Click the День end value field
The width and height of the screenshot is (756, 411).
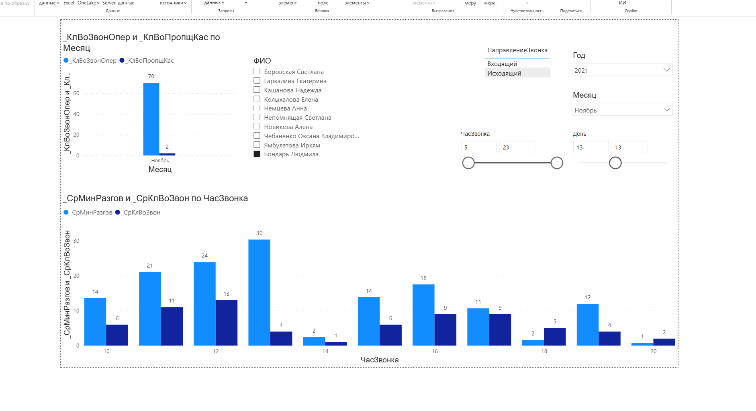click(629, 147)
